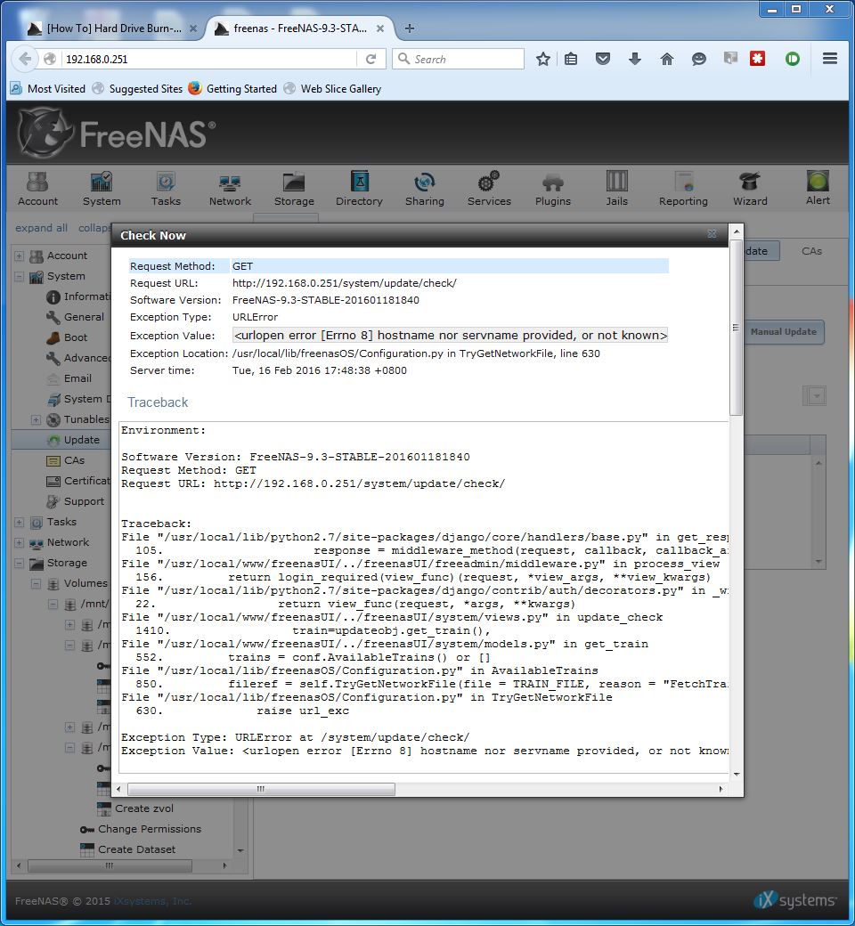Screen dimensions: 855x926
Task: Open the Plugins toolbar icon
Action: (553, 189)
